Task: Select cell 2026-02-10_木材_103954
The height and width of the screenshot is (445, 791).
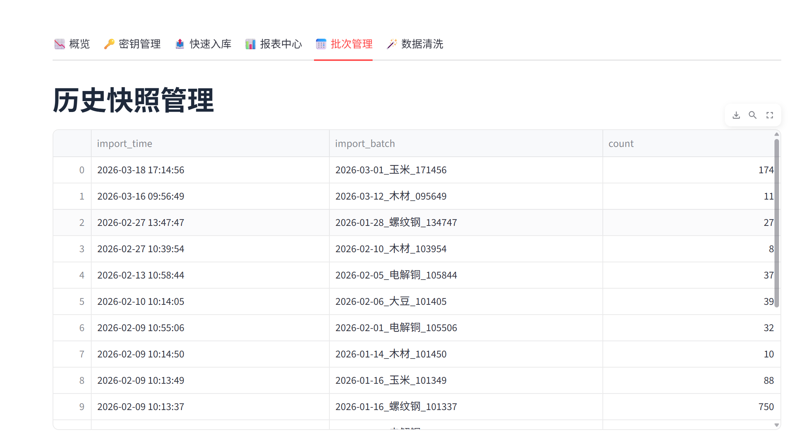Action: tap(466, 249)
